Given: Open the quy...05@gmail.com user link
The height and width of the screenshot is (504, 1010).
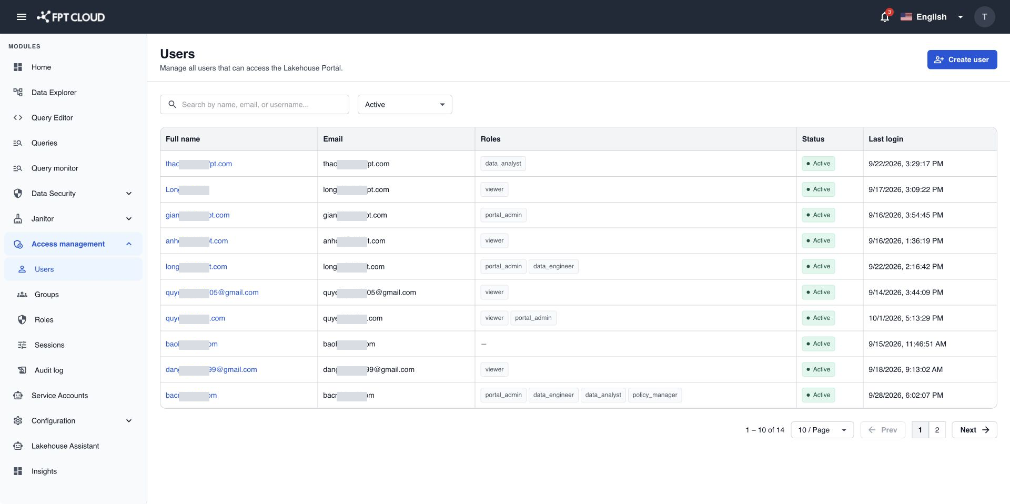Looking at the screenshot, I should click(x=212, y=293).
